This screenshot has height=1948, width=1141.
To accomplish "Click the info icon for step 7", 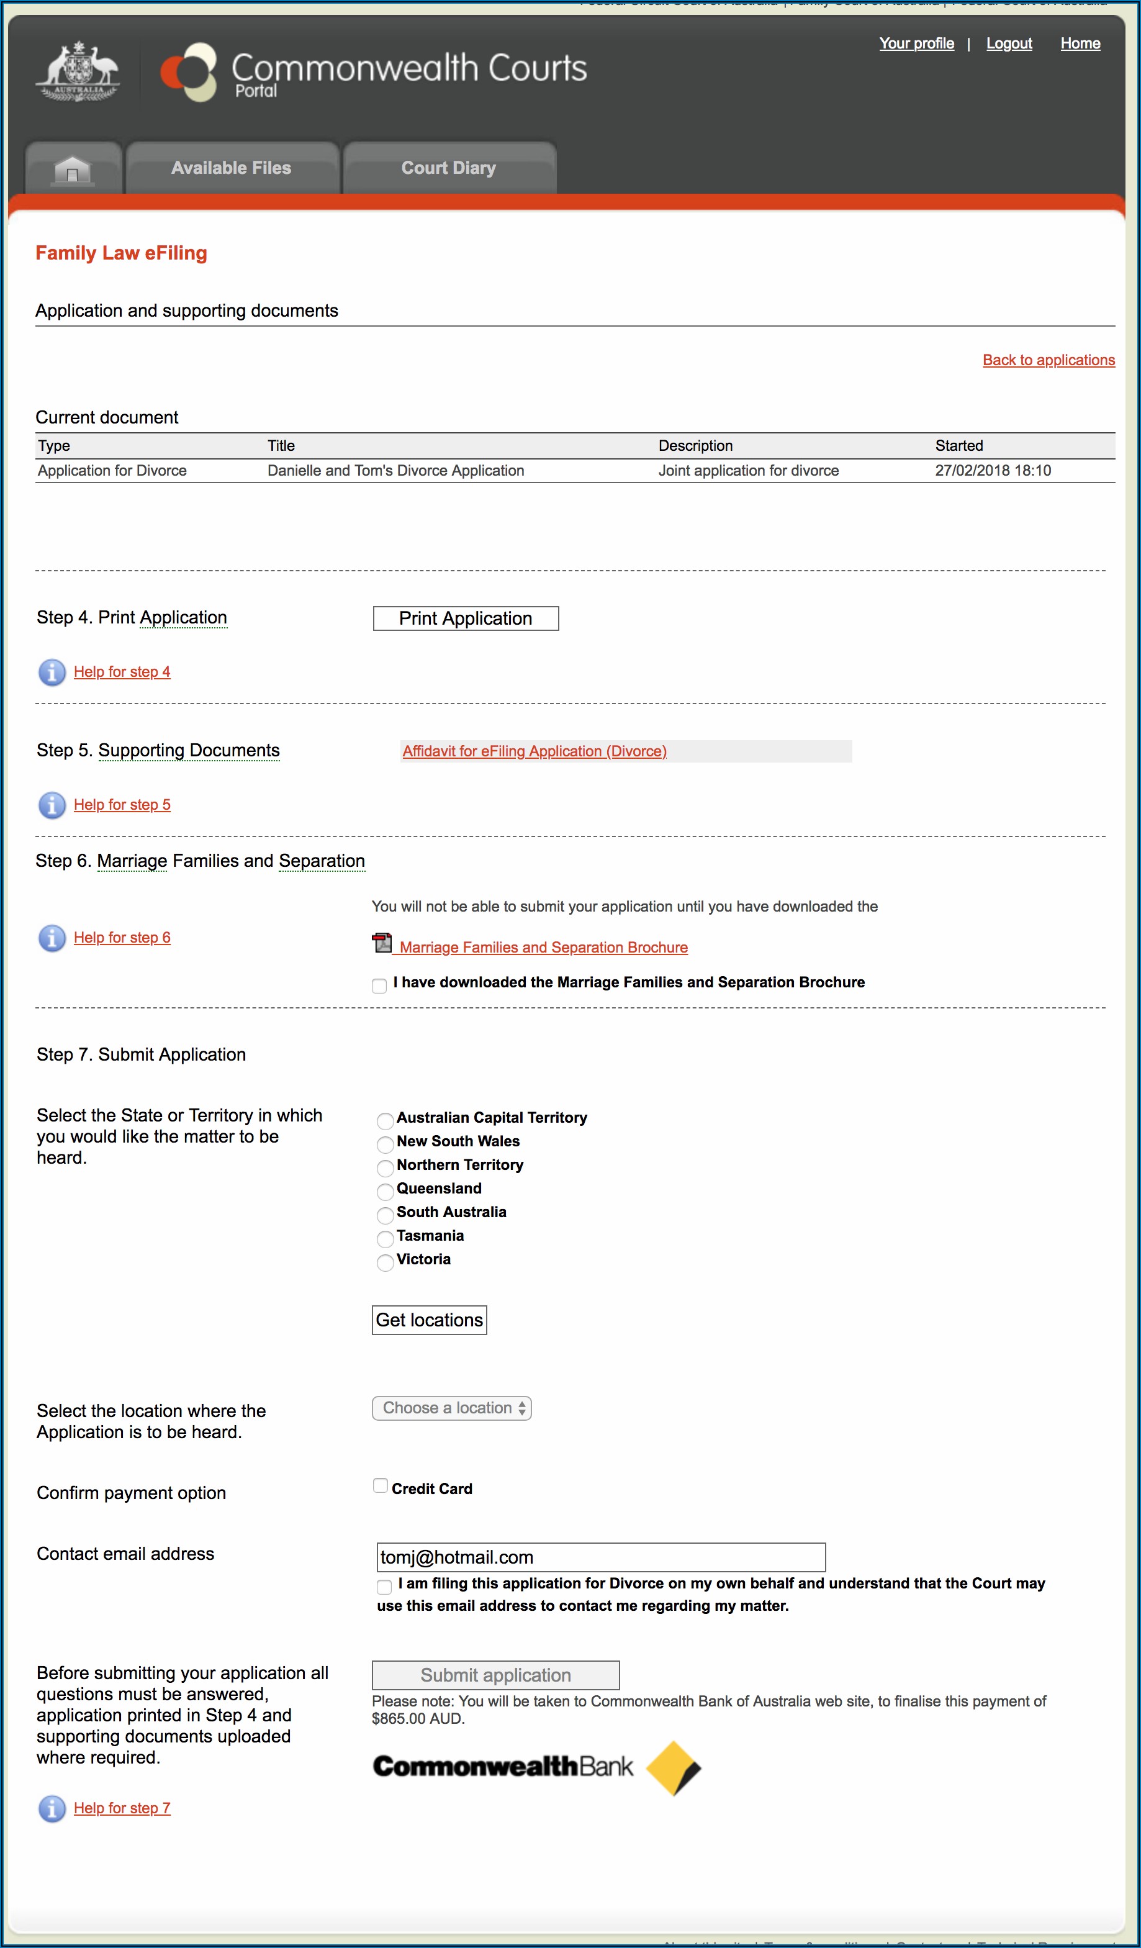I will click(x=52, y=1809).
